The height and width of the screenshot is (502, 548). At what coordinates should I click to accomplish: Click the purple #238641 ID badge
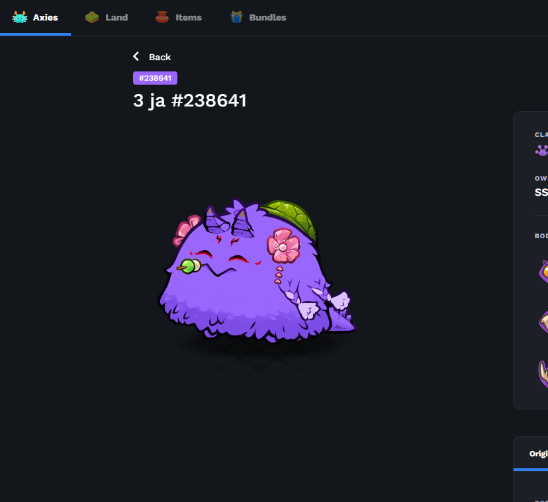[155, 78]
